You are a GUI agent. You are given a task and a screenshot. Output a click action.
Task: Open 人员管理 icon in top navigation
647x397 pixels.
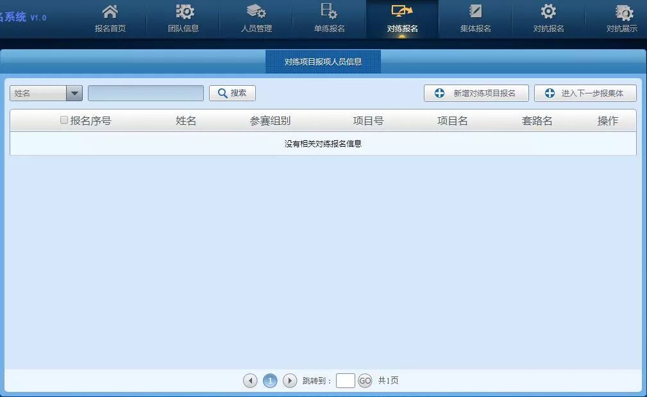point(256,12)
